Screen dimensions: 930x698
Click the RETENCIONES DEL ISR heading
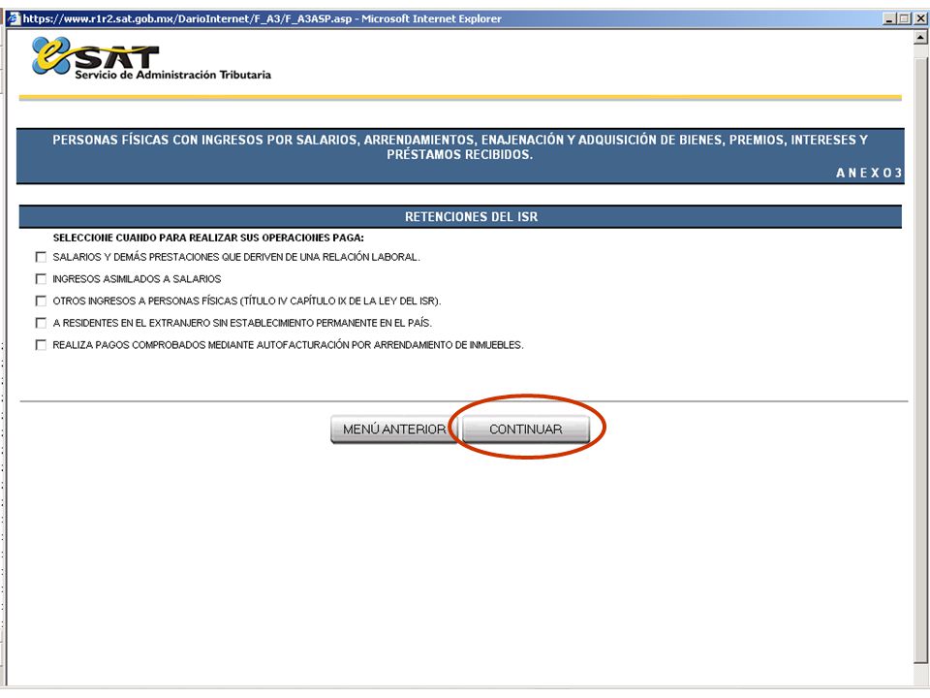click(x=471, y=216)
